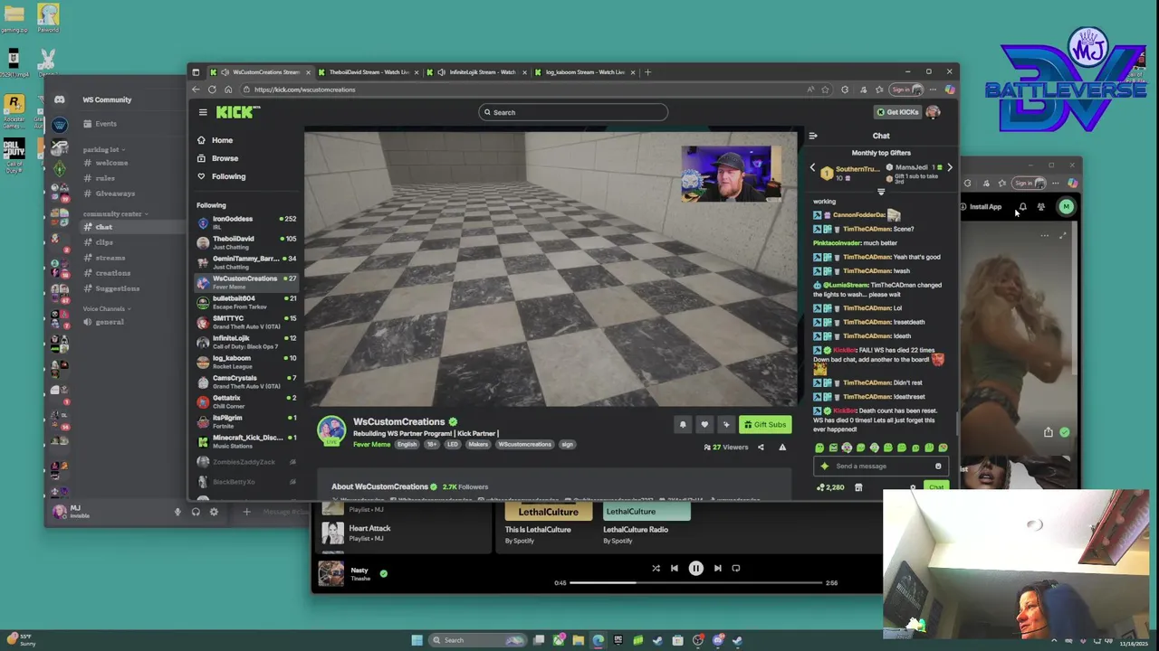Image resolution: width=1159 pixels, height=651 pixels.
Task: Toggle shuffle in Spotify player
Action: (656, 569)
